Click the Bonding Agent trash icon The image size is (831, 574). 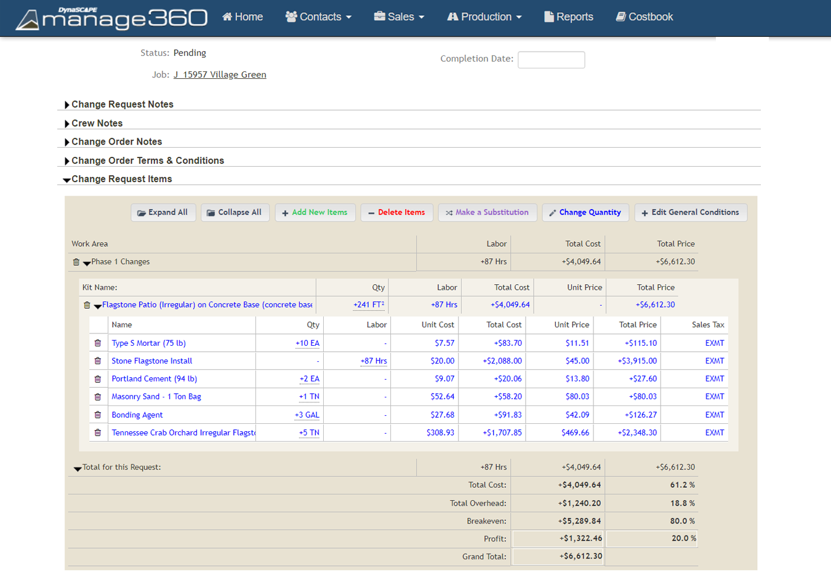pyautogui.click(x=97, y=415)
